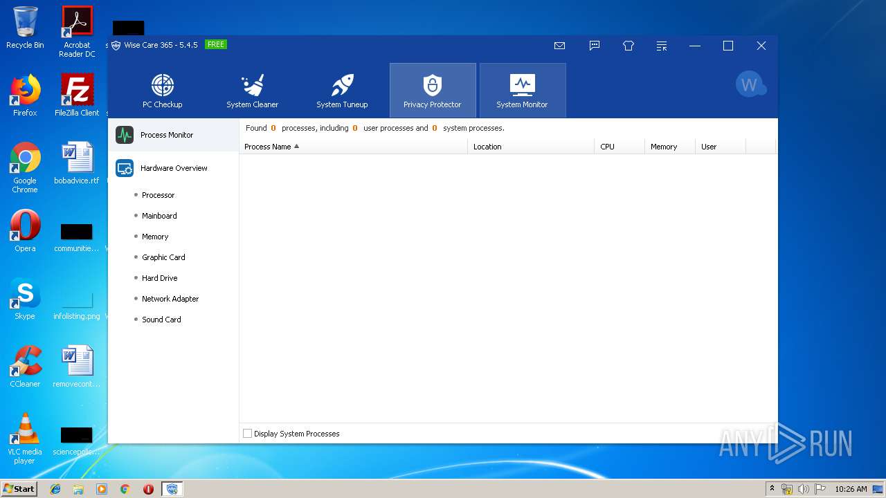
Task: Click the mail envelope icon in title bar
Action: (559, 46)
